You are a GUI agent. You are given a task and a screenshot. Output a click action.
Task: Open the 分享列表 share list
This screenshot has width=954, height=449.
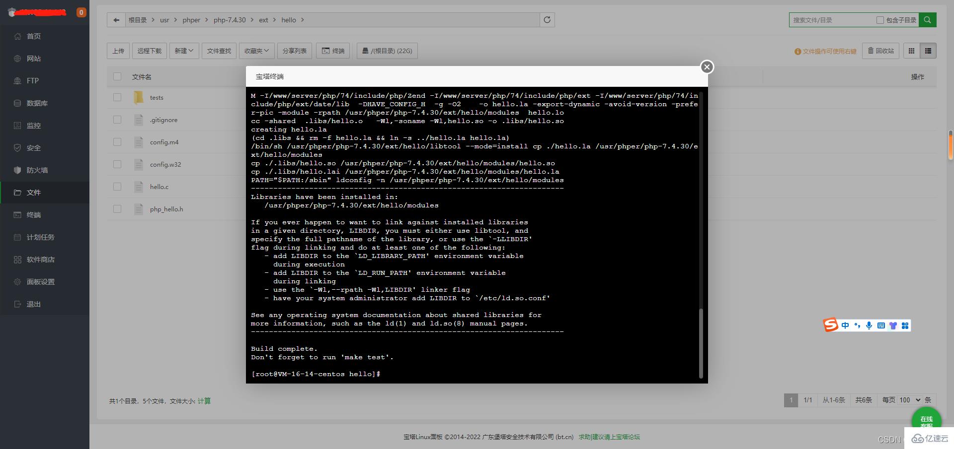[295, 51]
